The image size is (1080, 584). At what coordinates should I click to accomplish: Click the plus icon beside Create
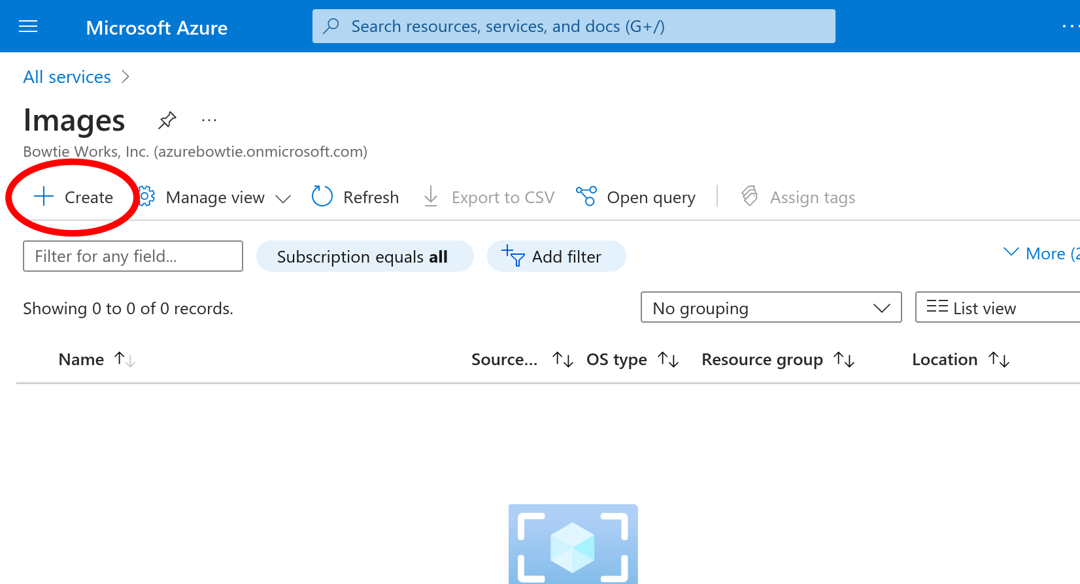(44, 197)
